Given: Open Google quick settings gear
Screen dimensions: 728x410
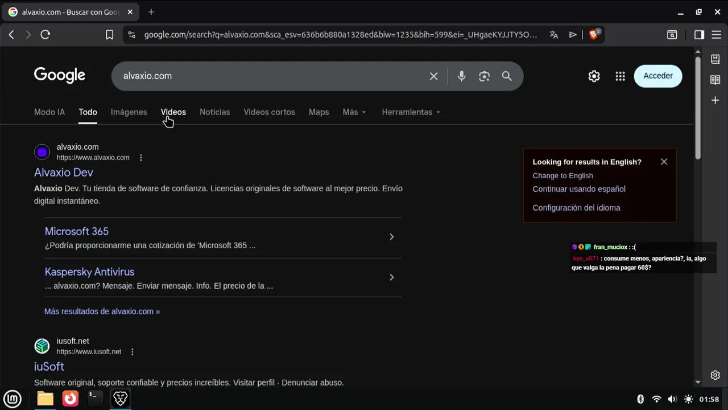Looking at the screenshot, I should [x=594, y=76].
